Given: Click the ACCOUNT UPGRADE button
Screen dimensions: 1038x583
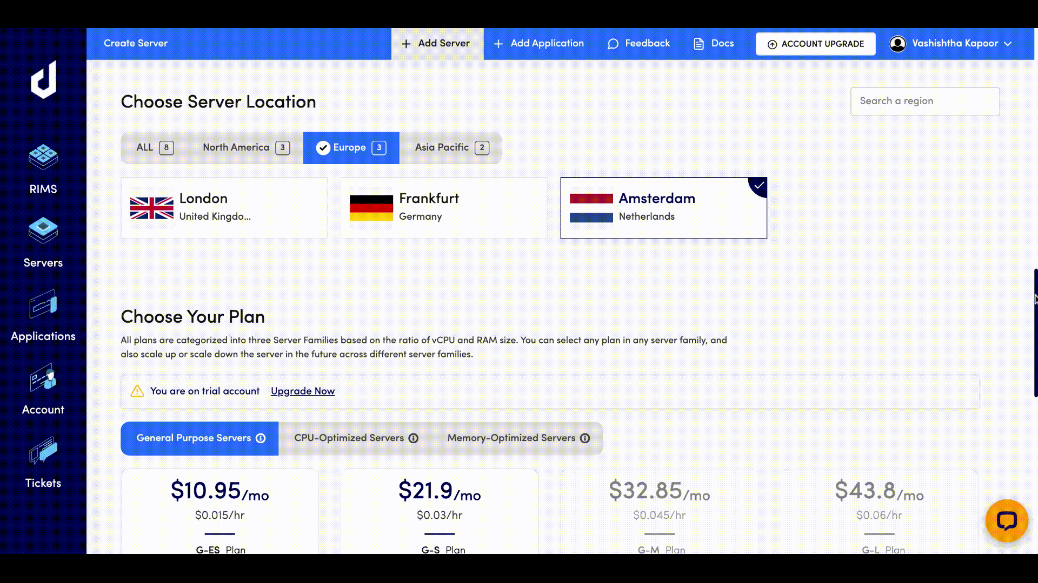Looking at the screenshot, I should tap(815, 44).
